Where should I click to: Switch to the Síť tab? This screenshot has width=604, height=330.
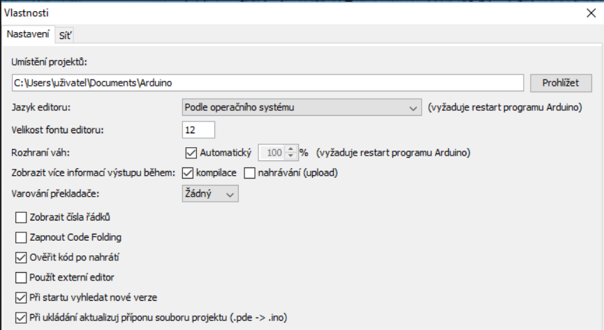tap(66, 34)
